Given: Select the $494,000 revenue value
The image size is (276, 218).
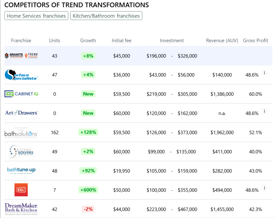Looking at the screenshot, I should (222, 190).
